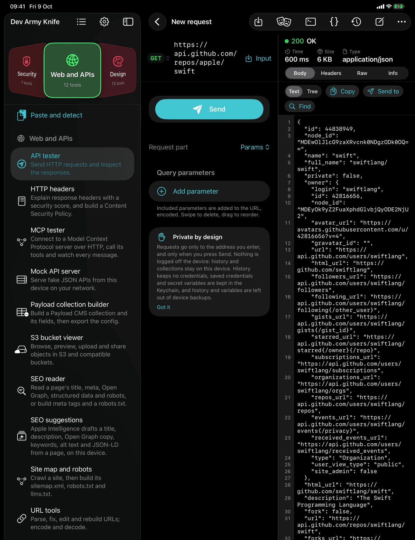Open the three-dot more menu
This screenshot has width=415, height=540.
click(402, 22)
